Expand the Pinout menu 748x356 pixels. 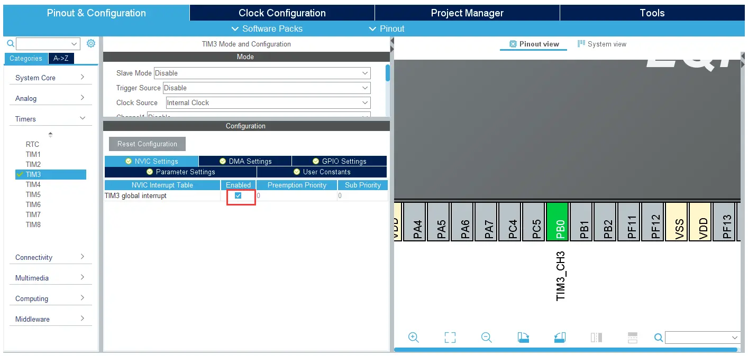point(387,29)
